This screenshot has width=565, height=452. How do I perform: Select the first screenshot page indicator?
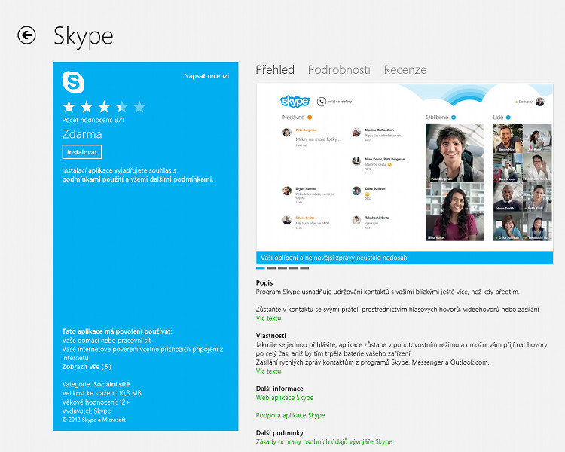coord(261,268)
